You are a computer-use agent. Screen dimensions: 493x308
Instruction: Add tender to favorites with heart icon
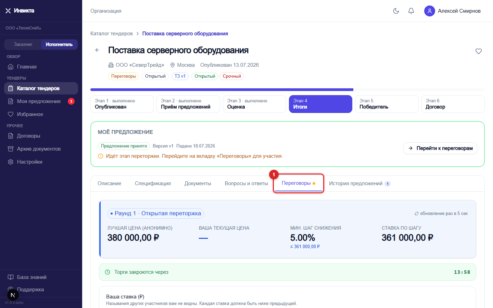coord(479,51)
